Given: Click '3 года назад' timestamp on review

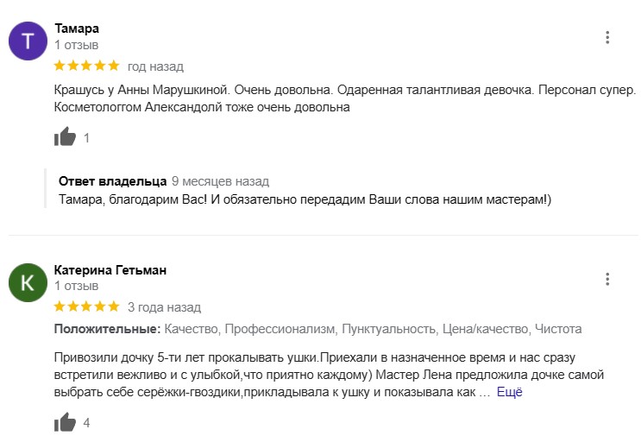Looking at the screenshot, I should pyautogui.click(x=164, y=307).
